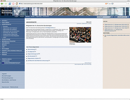Reload the page with refresh icon
This screenshot has width=130, height=100.
pos(10,4)
